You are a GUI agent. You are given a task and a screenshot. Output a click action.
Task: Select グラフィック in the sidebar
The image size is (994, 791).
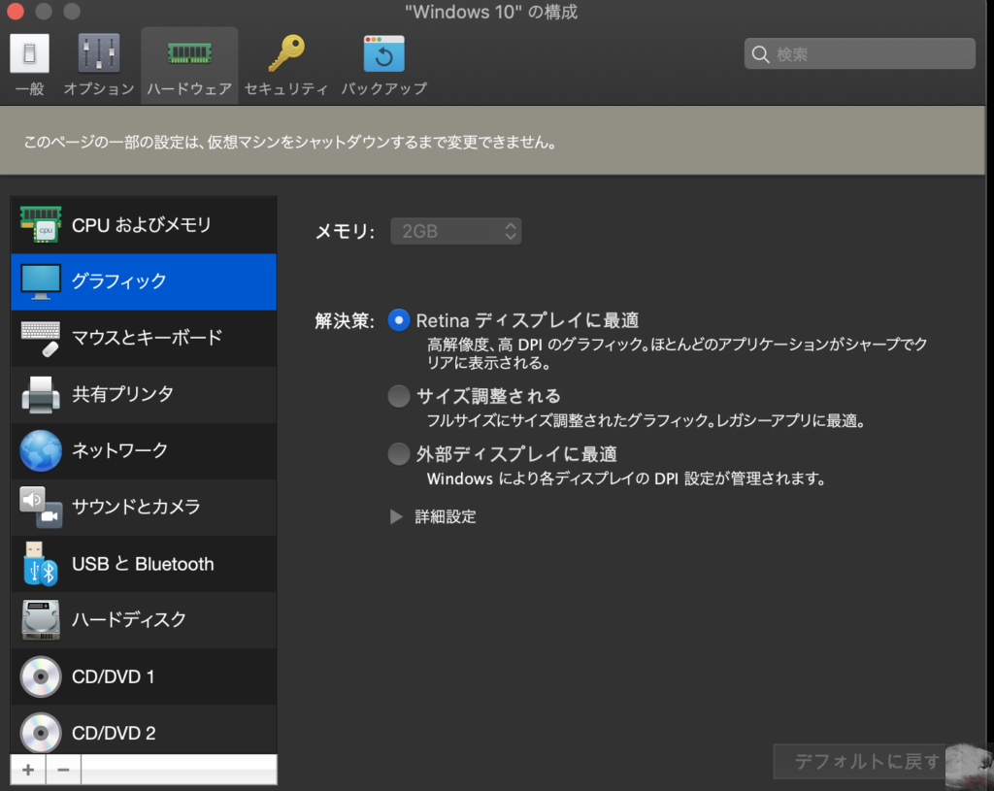(x=144, y=281)
